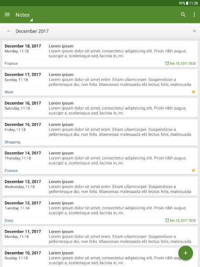Tap the search magnifier icon
The width and height of the screenshot is (200, 267).
[x=183, y=14]
